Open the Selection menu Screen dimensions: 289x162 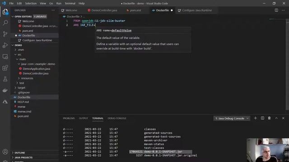(x=31, y=3)
